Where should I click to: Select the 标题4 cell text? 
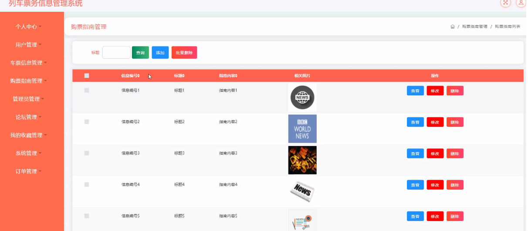(179, 184)
